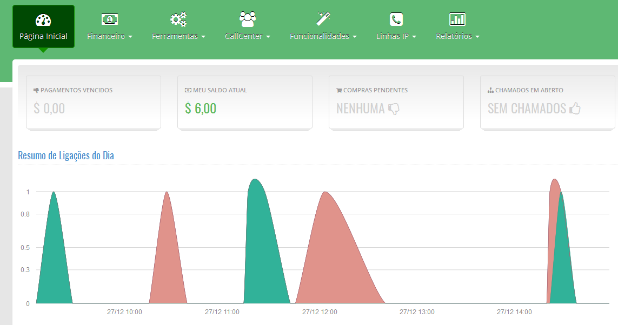
Task: Click the tall green peak after 11:00
Action: click(261, 243)
